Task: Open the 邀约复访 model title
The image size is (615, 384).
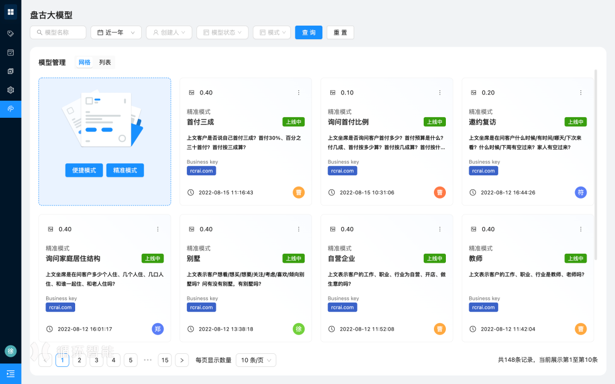Action: point(482,122)
